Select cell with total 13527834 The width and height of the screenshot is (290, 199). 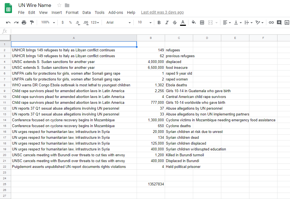tap(151, 184)
